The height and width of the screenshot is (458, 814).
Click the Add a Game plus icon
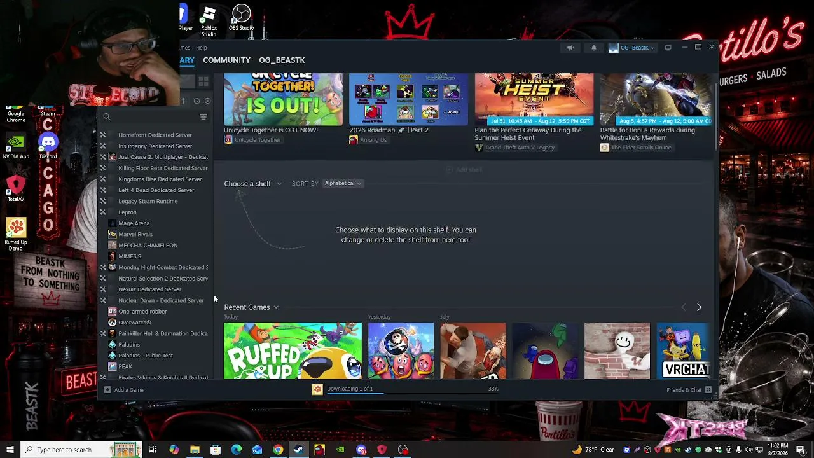click(107, 390)
